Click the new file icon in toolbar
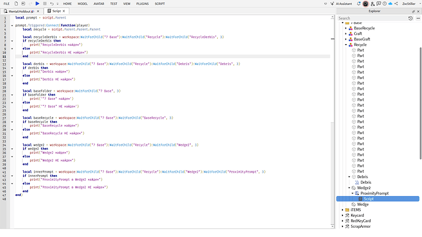The width and height of the screenshot is (422, 237). 16,4
